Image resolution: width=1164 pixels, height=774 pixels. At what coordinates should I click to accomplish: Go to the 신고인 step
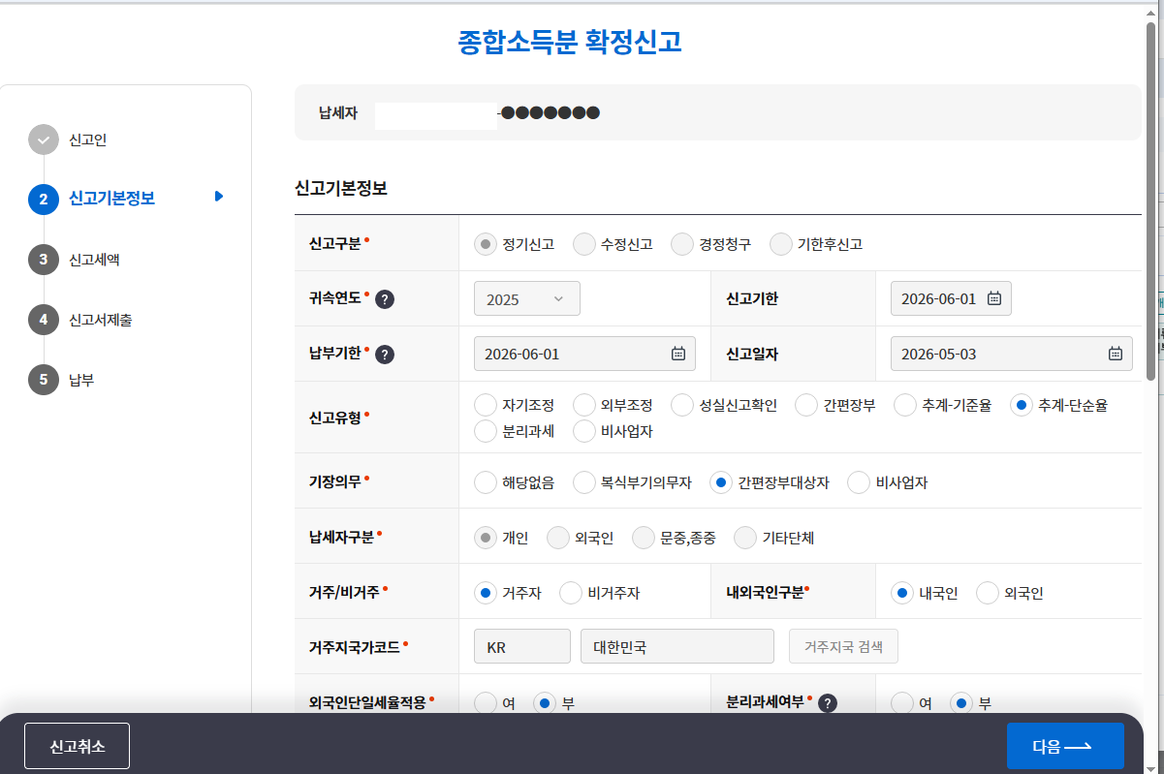click(x=88, y=139)
